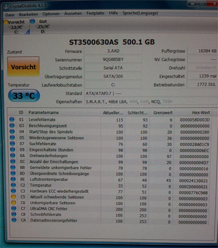Screen dimensions: 218x248
Task: Click the Schlecht... column header
Action: coord(137,113)
